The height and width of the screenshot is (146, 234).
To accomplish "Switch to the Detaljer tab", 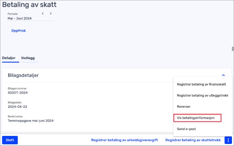I will pyautogui.click(x=9, y=58).
